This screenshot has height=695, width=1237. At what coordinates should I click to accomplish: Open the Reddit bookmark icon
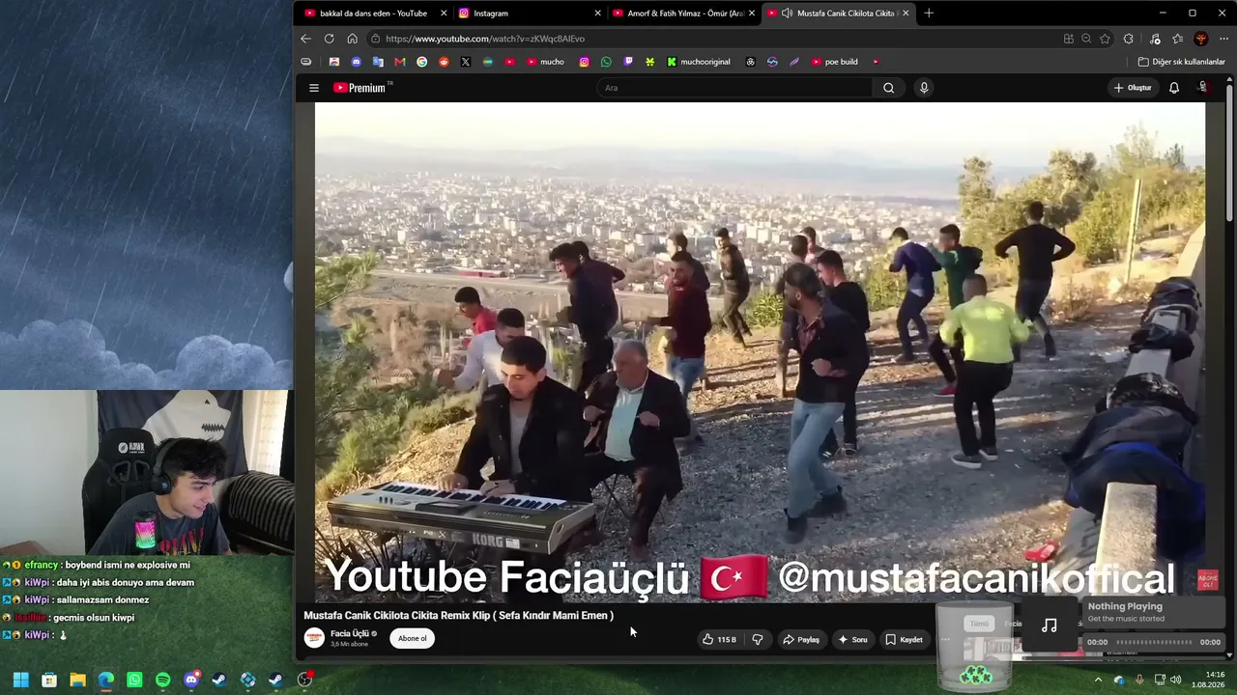pos(444,62)
